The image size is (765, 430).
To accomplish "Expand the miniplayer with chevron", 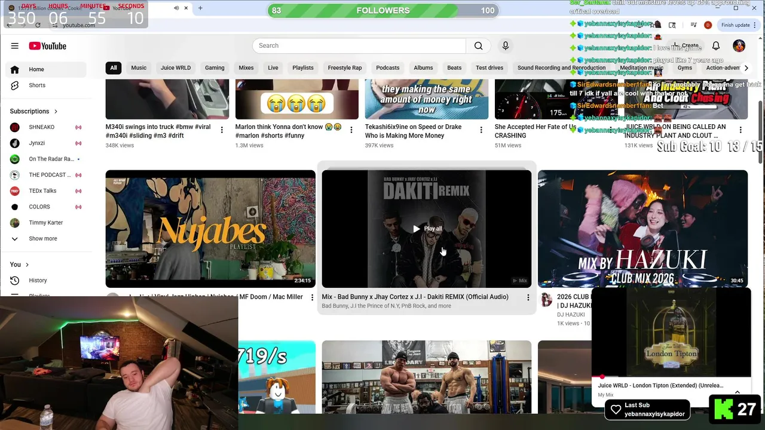I will click(738, 392).
